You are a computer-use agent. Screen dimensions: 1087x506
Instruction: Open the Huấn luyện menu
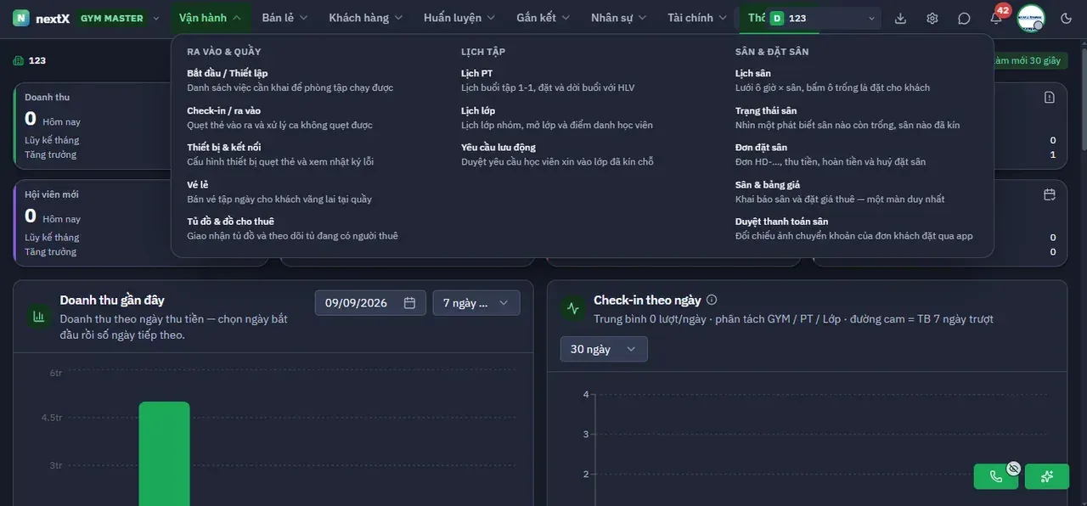[x=459, y=18]
